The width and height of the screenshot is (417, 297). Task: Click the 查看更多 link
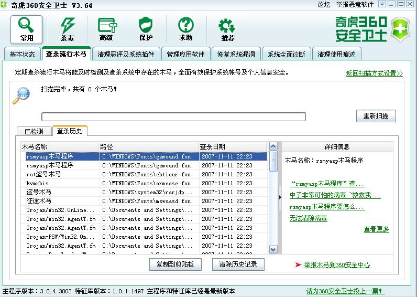click(x=376, y=229)
